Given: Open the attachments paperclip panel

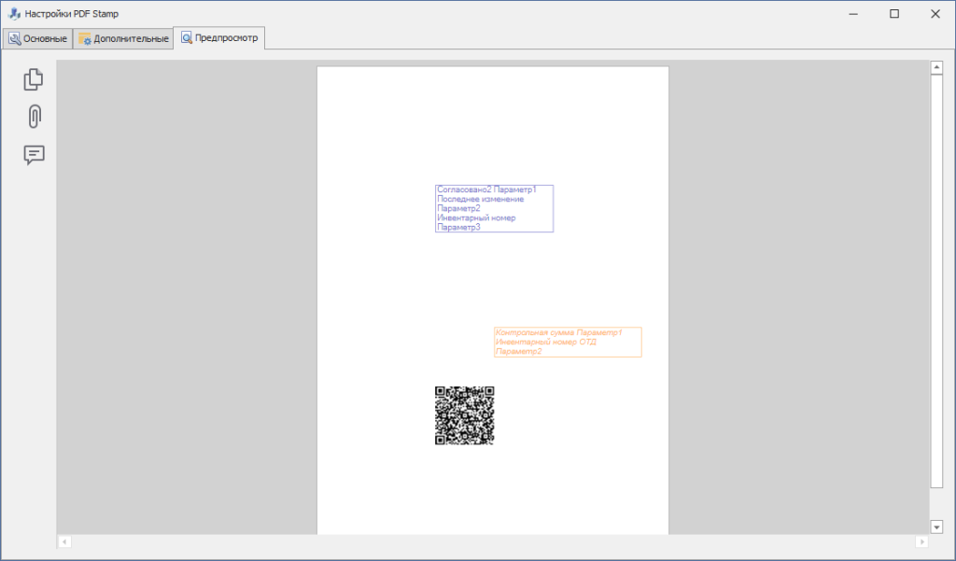Looking at the screenshot, I should 34,117.
